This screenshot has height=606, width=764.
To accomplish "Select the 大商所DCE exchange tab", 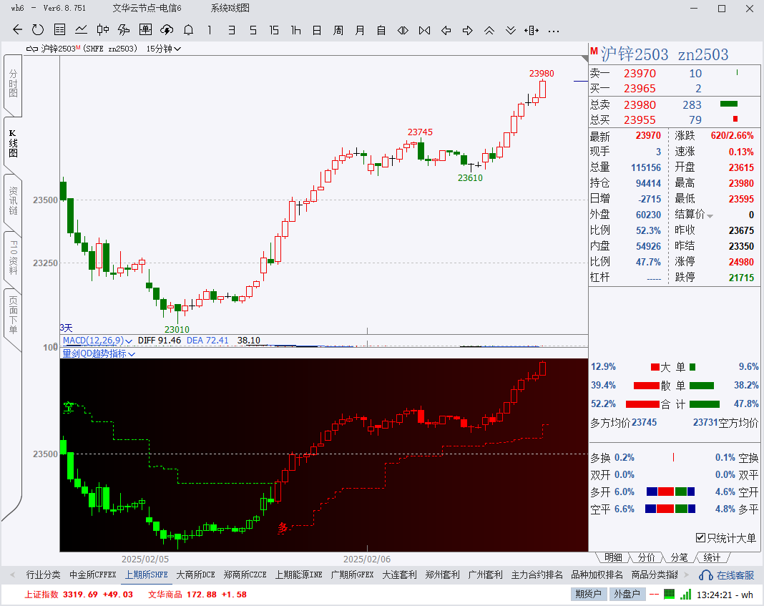I will click(195, 575).
